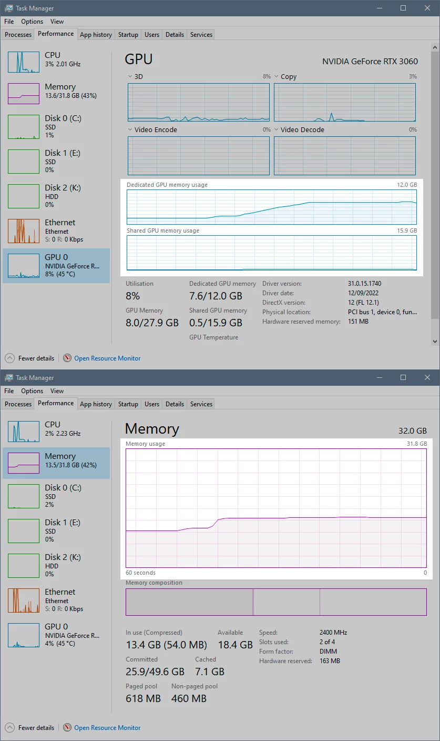The width and height of the screenshot is (440, 741).
Task: Click the Speed value 2400 MHz
Action: click(333, 633)
